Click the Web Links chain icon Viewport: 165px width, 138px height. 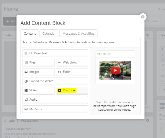[59, 62]
